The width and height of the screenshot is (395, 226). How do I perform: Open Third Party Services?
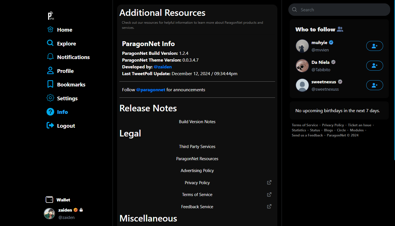pos(197,147)
